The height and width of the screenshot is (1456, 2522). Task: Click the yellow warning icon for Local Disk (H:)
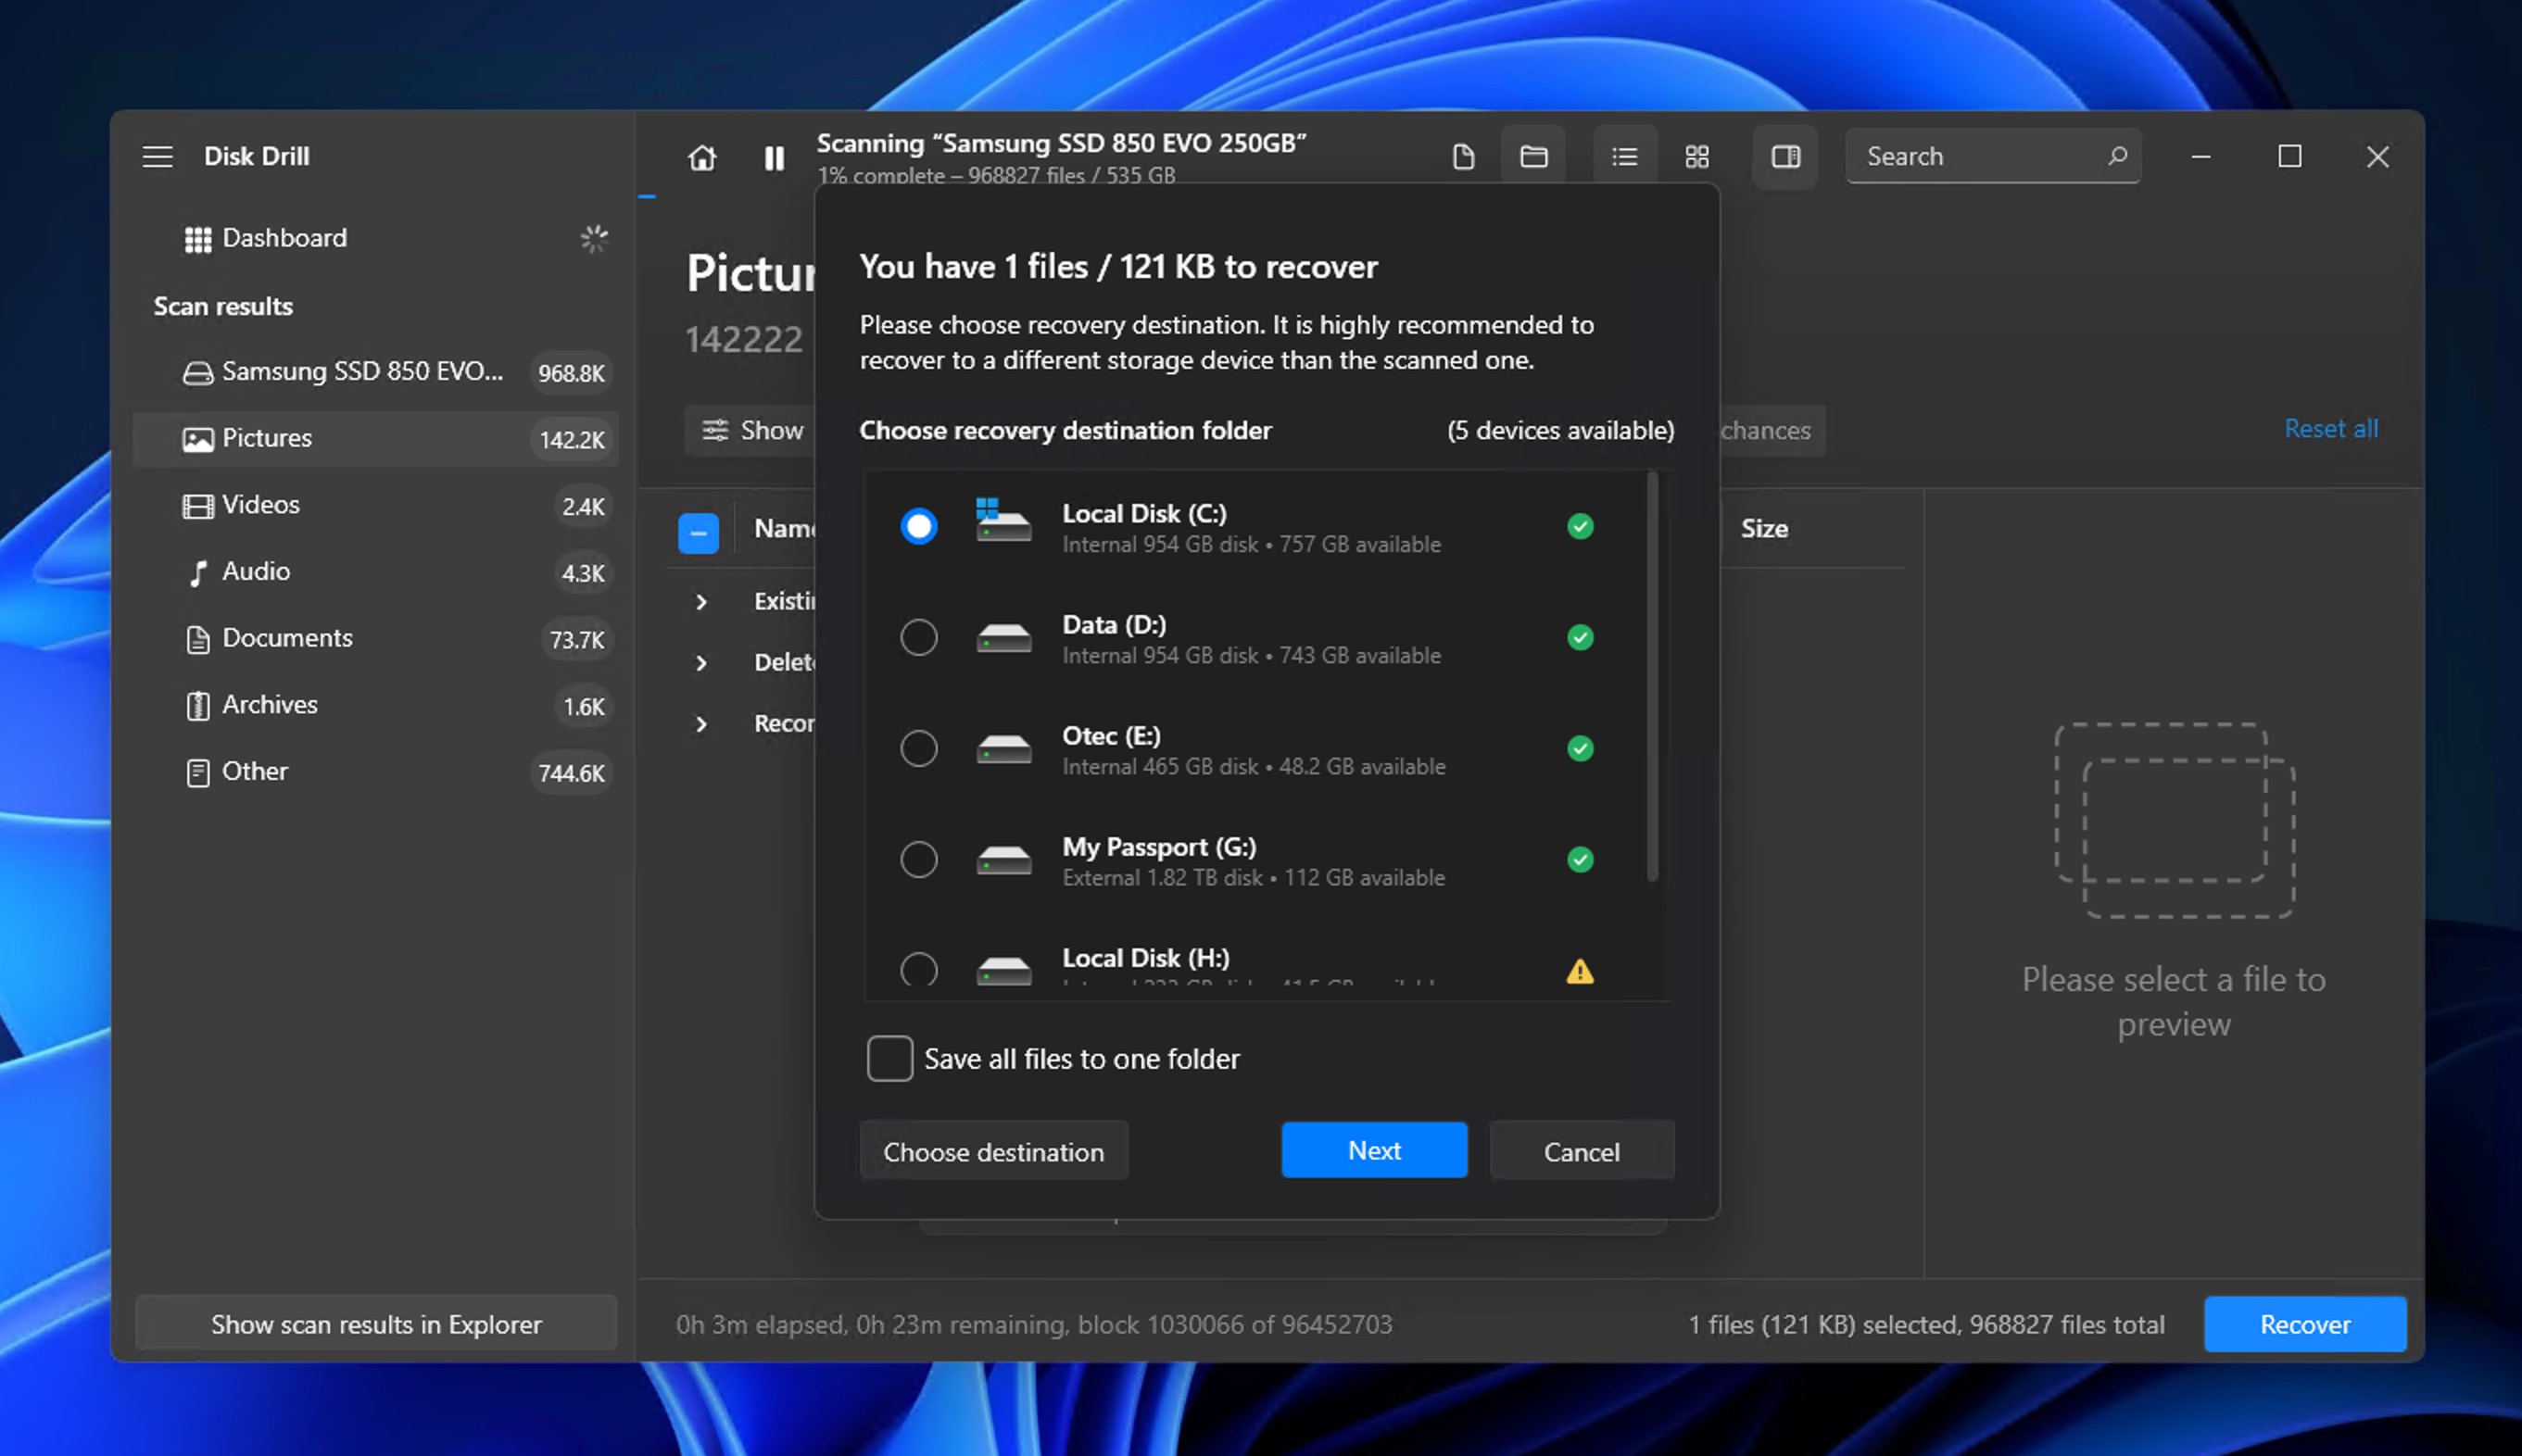click(1580, 971)
